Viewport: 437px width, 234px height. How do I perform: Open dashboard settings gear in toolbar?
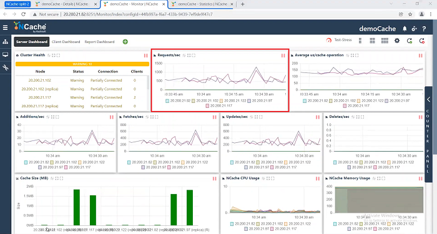tap(397, 41)
